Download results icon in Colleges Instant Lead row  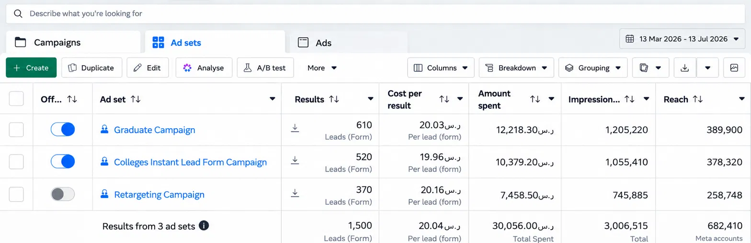[x=295, y=160]
